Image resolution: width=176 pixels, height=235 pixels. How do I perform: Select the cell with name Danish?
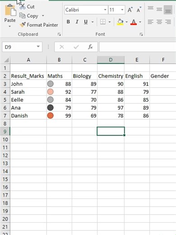point(28,116)
